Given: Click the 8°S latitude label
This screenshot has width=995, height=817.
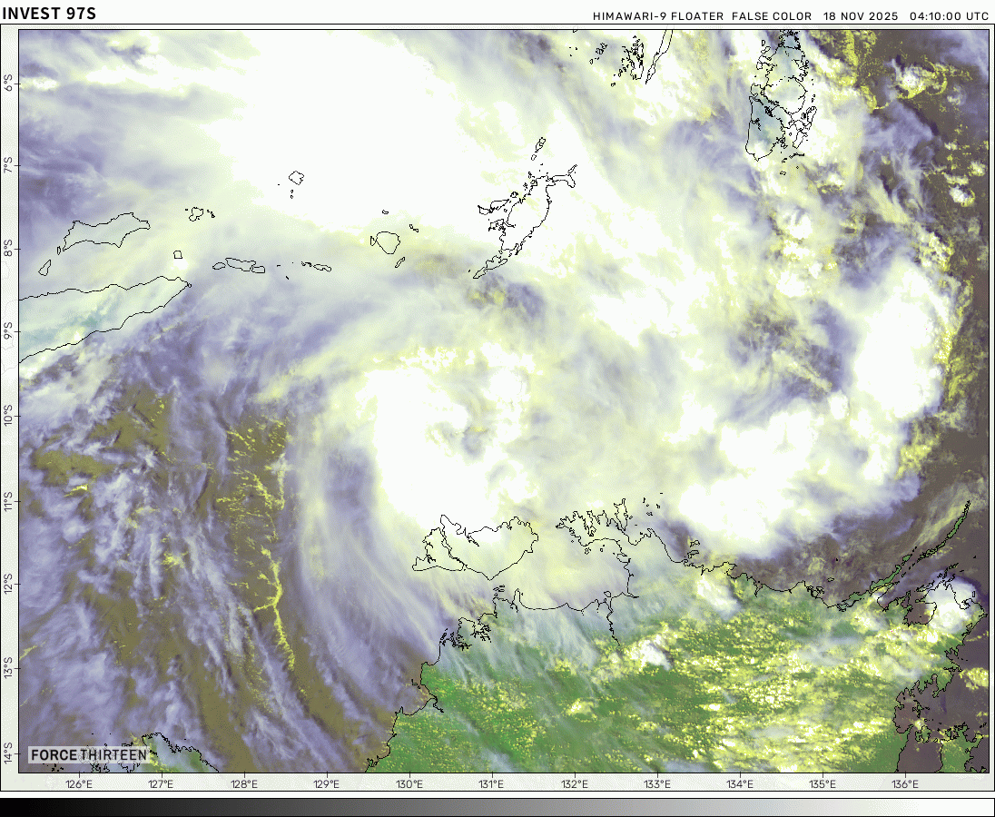Looking at the screenshot, I should (x=10, y=251).
